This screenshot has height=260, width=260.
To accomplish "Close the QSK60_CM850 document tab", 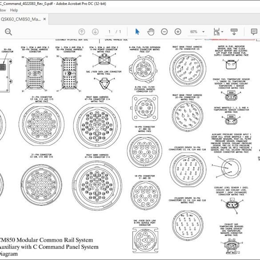I will click(44, 19).
